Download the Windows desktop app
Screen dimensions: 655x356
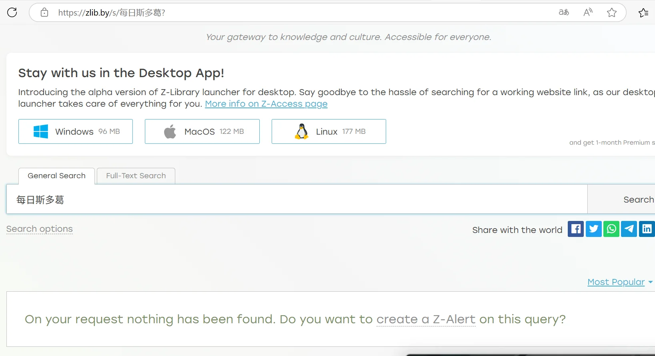(x=76, y=131)
